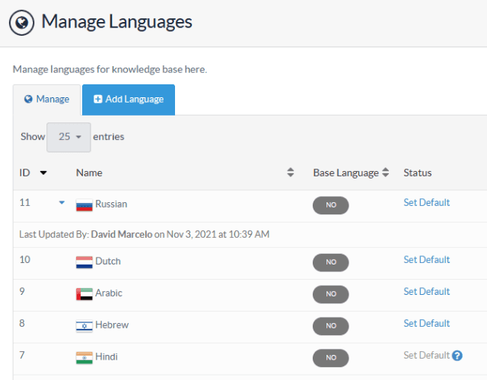This screenshot has height=380, width=487.
Task: Click the Hebrew flag icon
Action: pos(84,326)
